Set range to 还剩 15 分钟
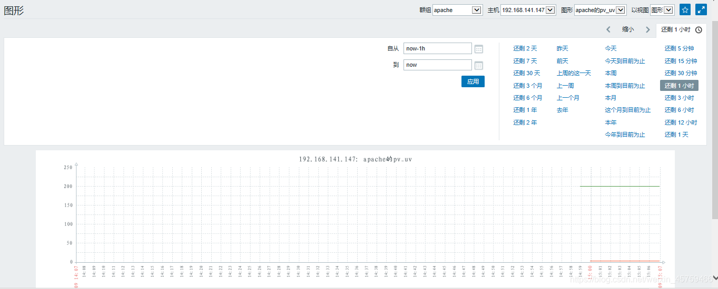Screen dimensions: 718x289 point(681,61)
